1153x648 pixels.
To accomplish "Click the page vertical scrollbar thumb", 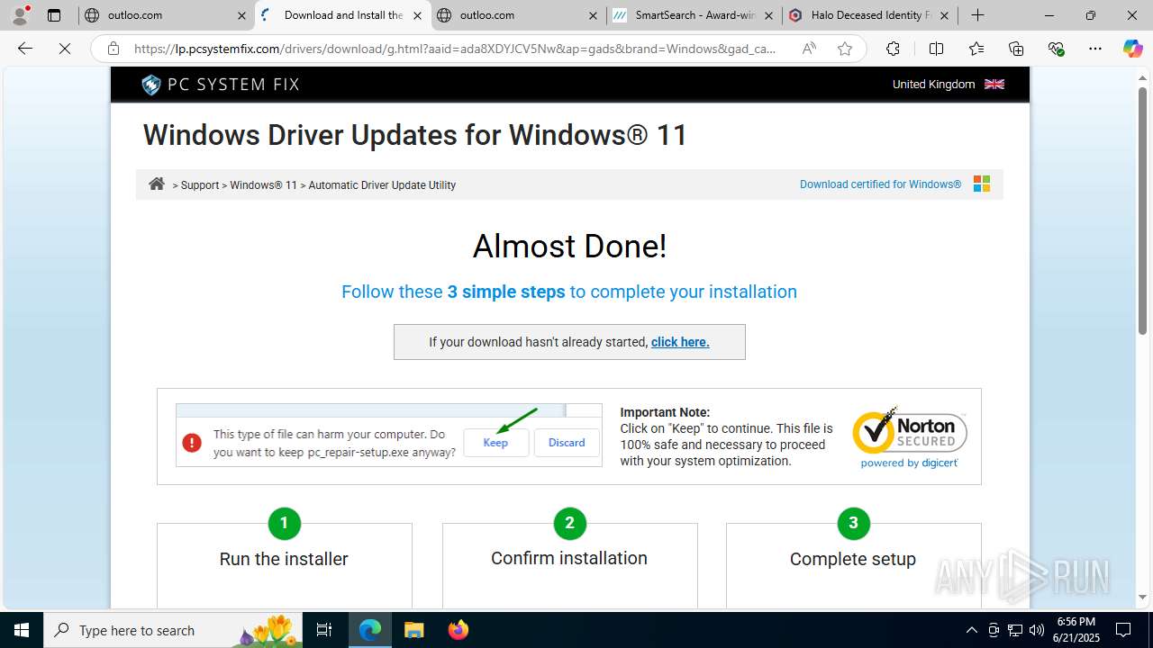I will [1142, 209].
